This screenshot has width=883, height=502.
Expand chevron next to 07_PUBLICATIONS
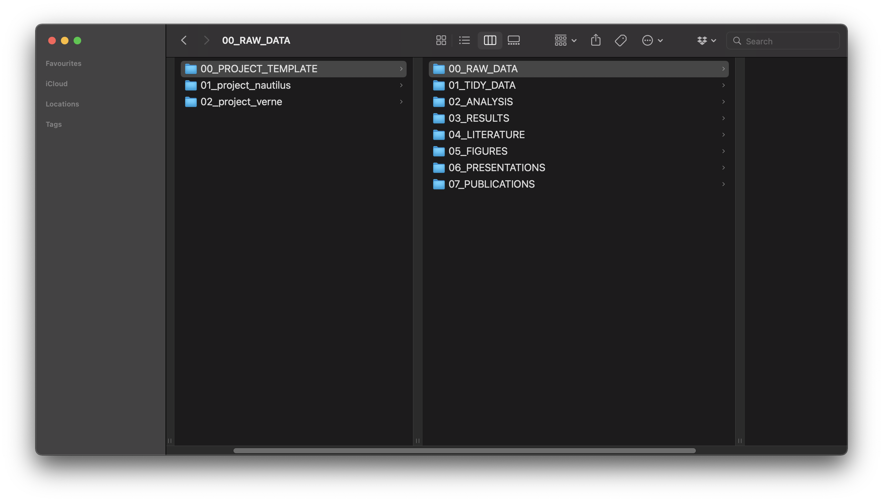723,184
